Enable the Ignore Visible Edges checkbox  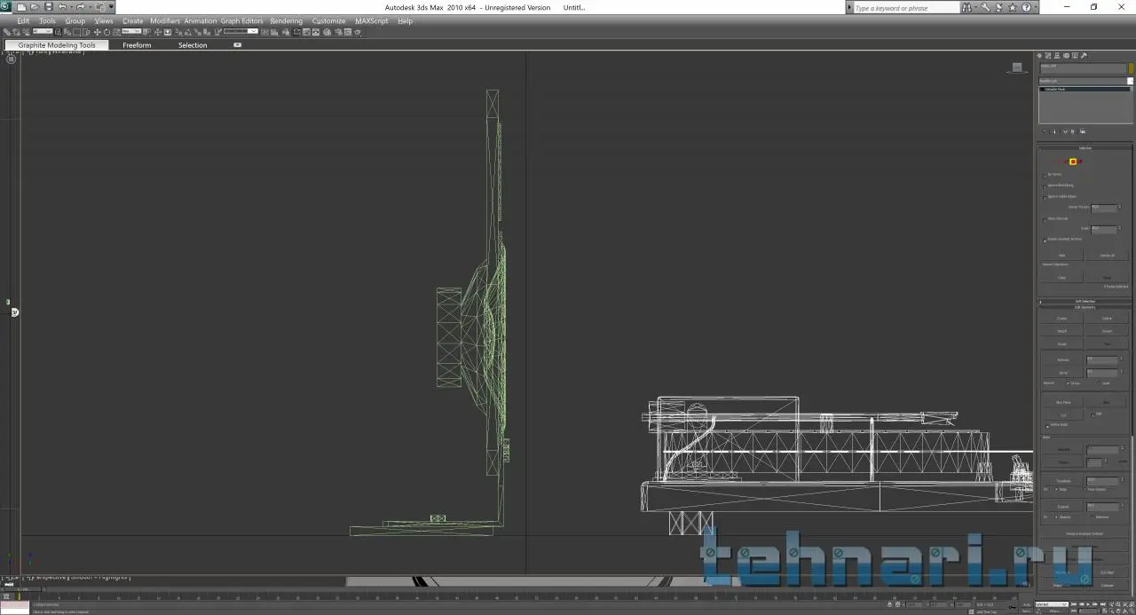point(1045,197)
